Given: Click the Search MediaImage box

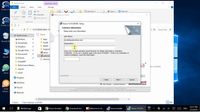Looking at the screenshot, I should 164,30.
